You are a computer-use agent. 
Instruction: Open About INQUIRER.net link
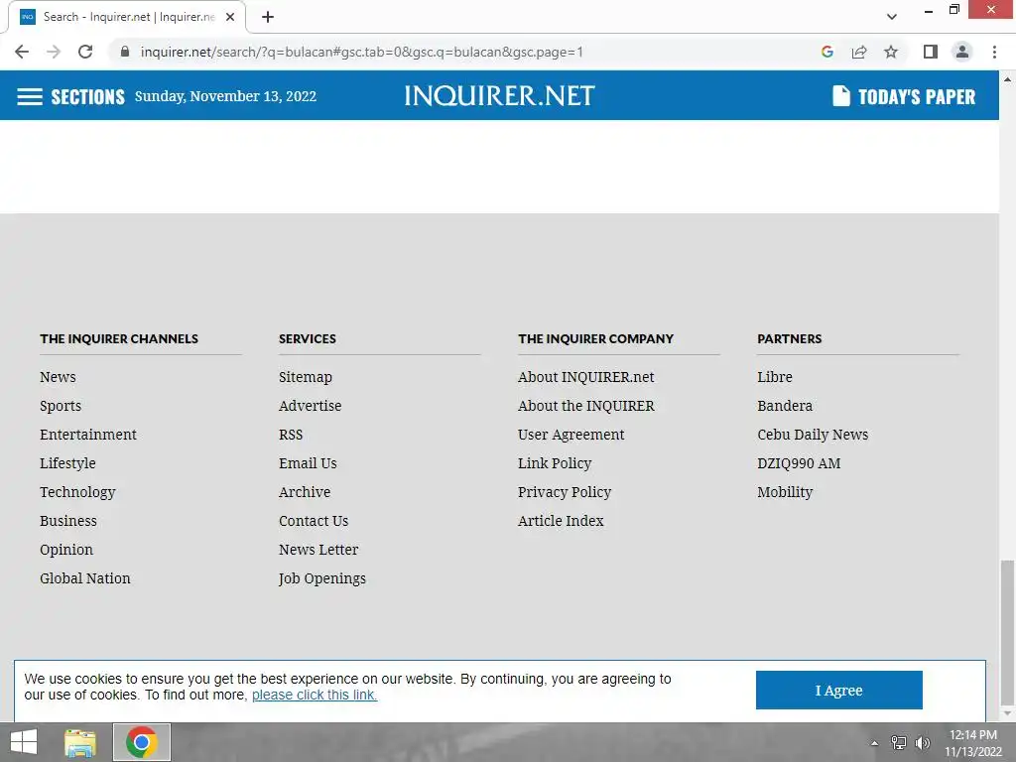585,377
